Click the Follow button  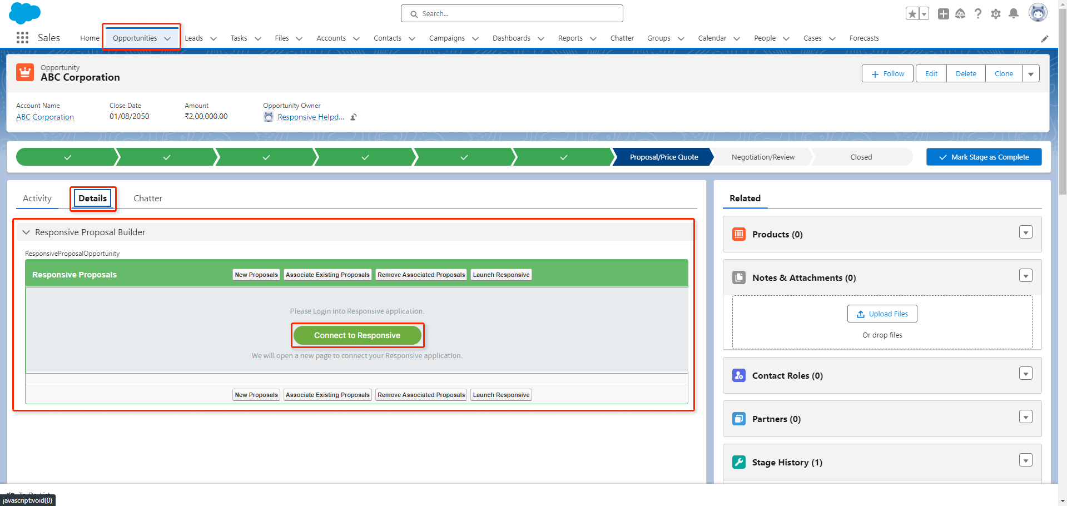click(887, 73)
